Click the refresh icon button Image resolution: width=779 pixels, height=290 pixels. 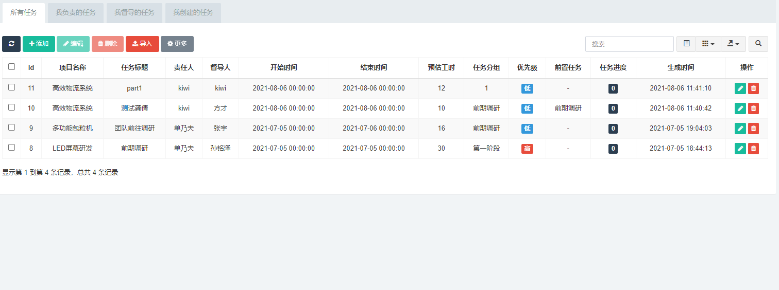tap(11, 44)
